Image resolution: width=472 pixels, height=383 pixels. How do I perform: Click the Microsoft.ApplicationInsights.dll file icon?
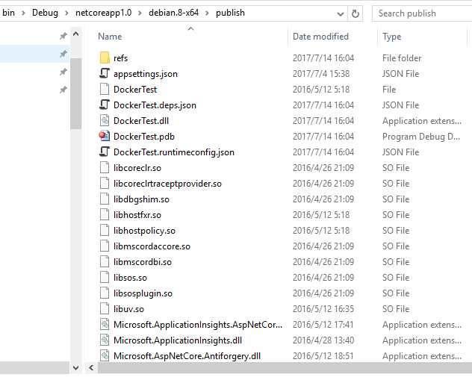(x=105, y=340)
